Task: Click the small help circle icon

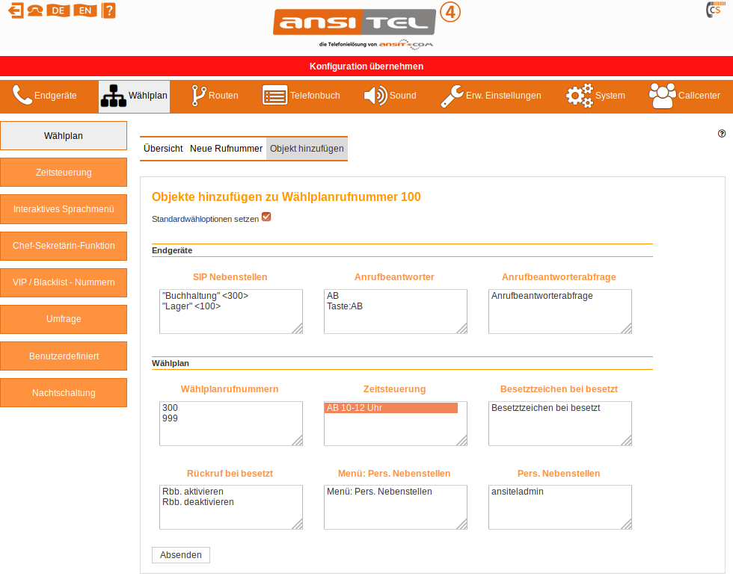Action: coord(722,134)
